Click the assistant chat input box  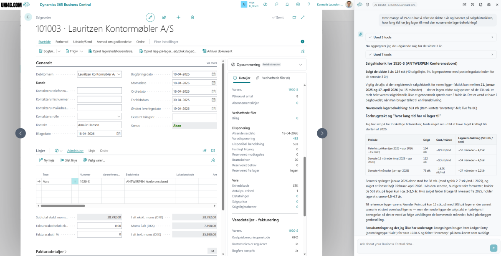pyautogui.click(x=423, y=243)
